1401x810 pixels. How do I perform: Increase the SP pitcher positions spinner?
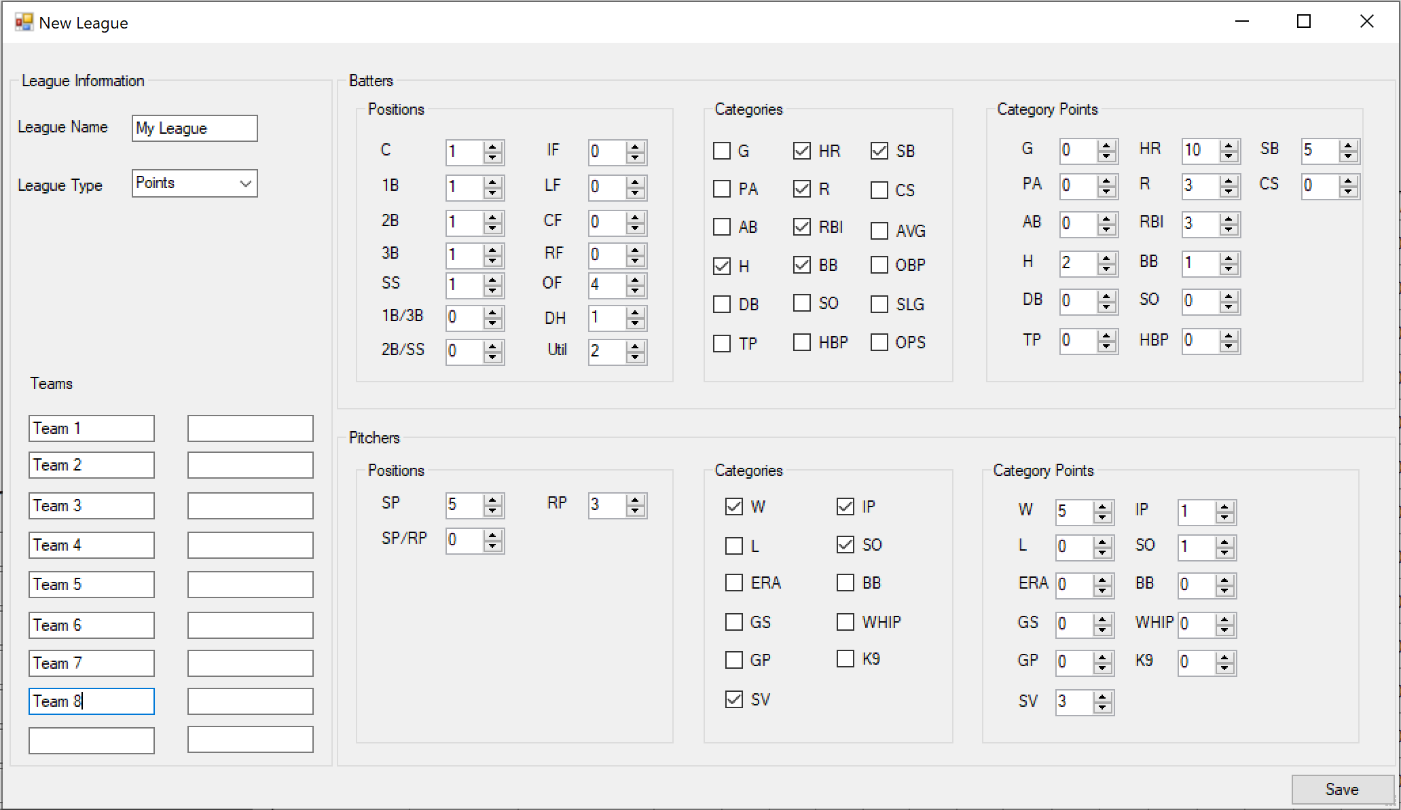point(493,499)
